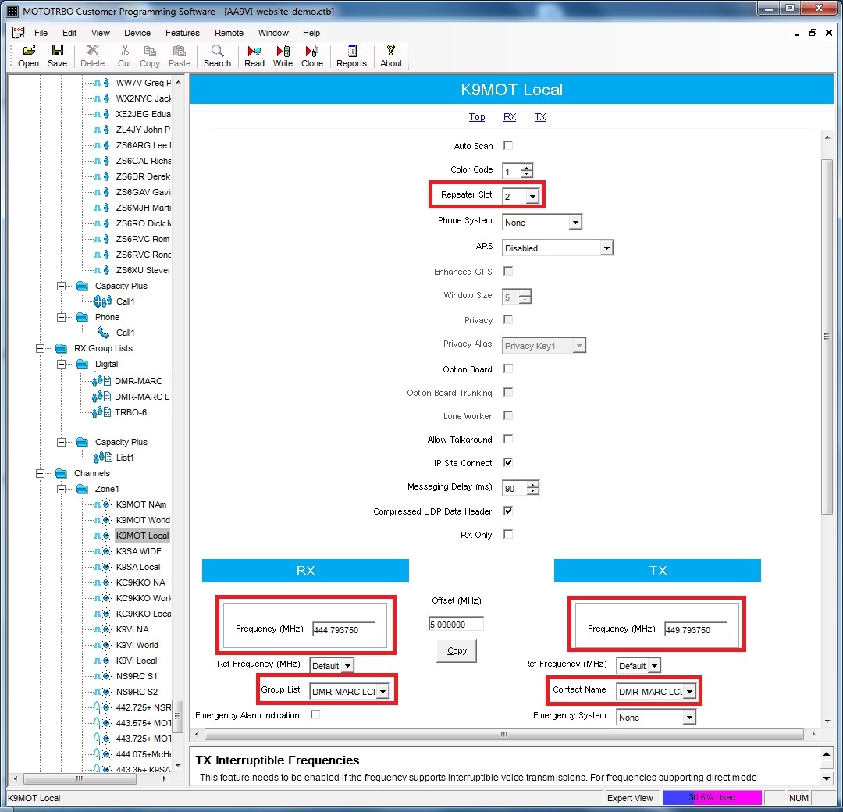Click the TRBO-6 group list icon
This screenshot has width=843, height=812.
pyautogui.click(x=101, y=412)
